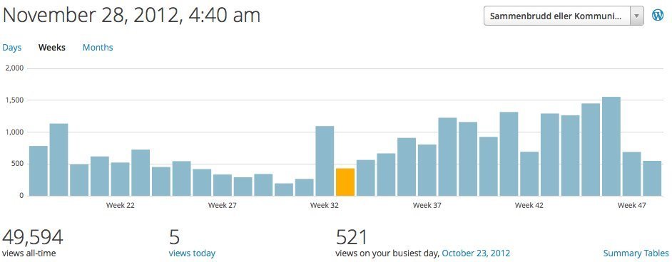Screen dimensions: 672x262
Task: Switch to the Days view
Action: (12, 48)
